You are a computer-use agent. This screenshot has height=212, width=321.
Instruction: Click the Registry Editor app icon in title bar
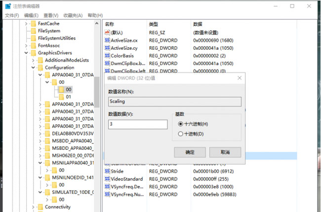click(x=8, y=6)
